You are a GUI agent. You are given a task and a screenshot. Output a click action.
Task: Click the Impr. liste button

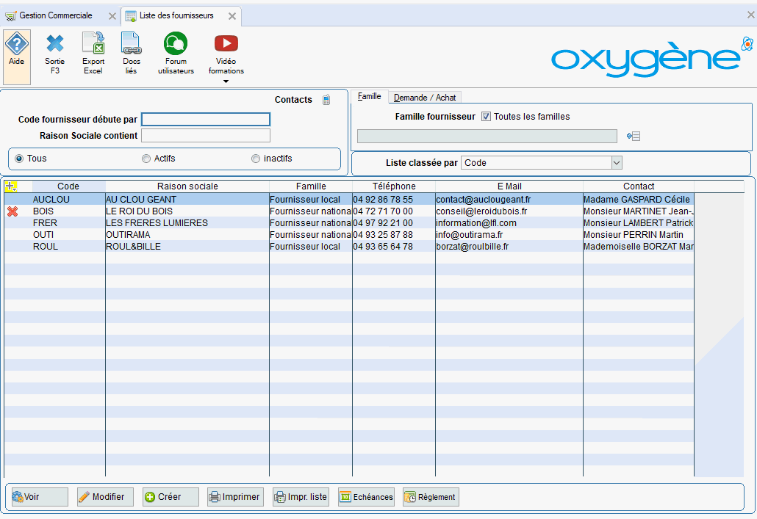[301, 497]
